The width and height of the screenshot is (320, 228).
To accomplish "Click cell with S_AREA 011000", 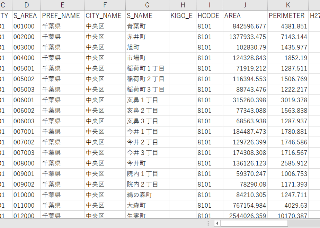I will point(27,206).
